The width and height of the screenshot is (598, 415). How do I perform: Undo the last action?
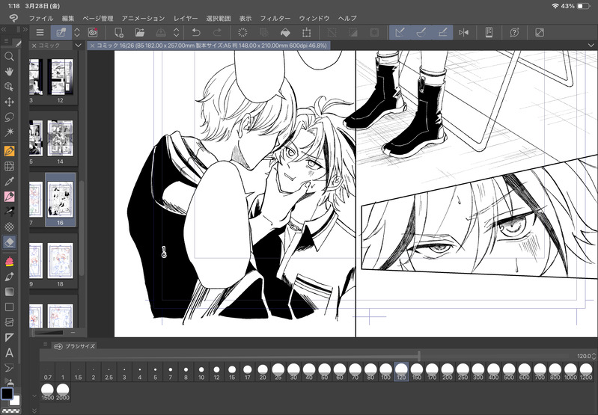click(196, 33)
